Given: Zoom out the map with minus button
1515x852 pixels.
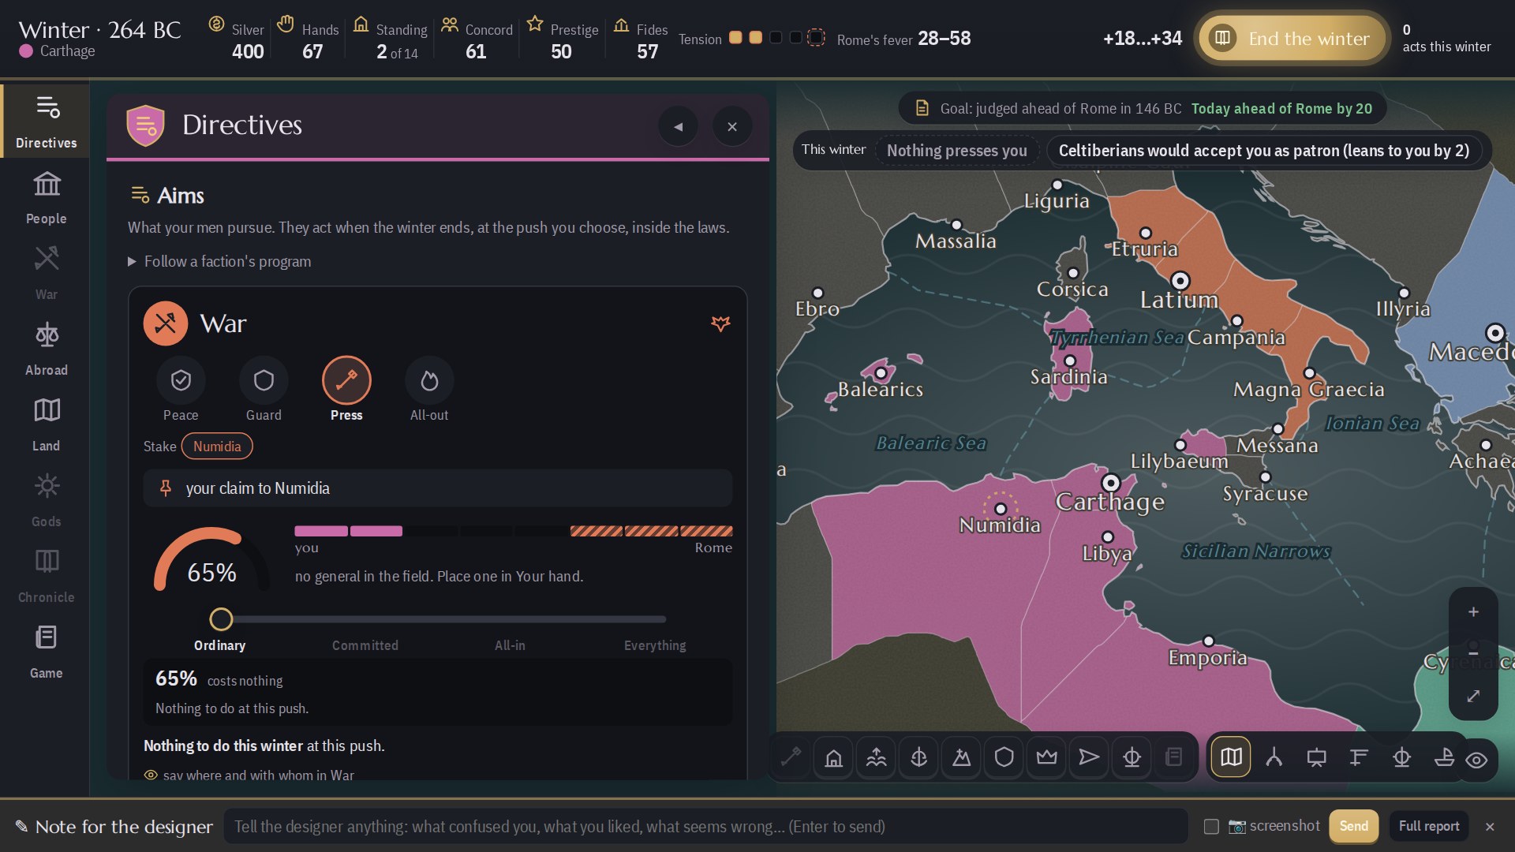Looking at the screenshot, I should point(1473,653).
